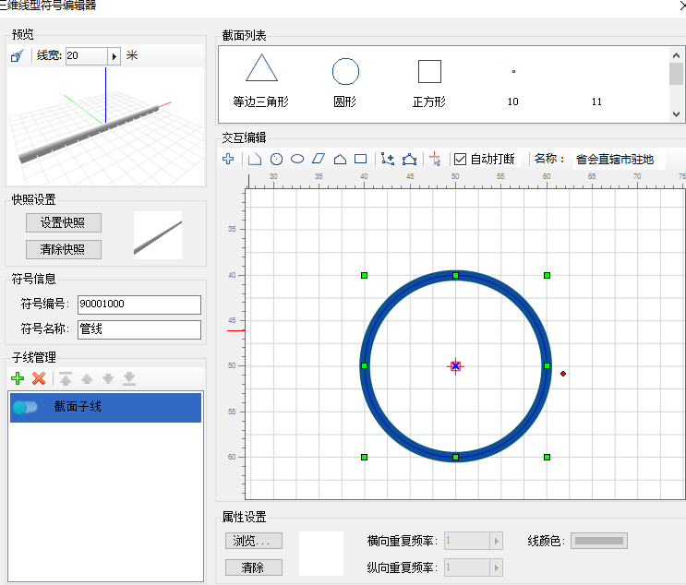Select cross-section item 10

[513, 88]
